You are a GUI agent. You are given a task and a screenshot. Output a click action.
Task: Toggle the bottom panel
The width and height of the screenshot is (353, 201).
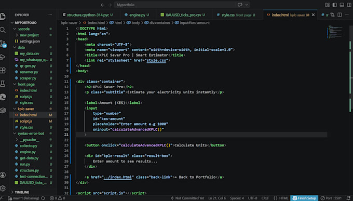[x=342, y=5]
